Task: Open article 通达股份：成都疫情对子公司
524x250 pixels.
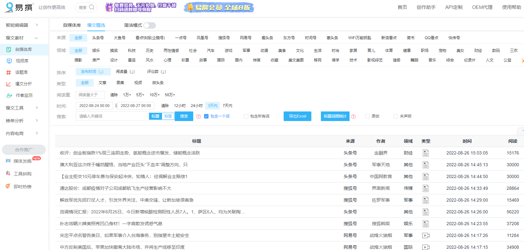Action: 116,188
